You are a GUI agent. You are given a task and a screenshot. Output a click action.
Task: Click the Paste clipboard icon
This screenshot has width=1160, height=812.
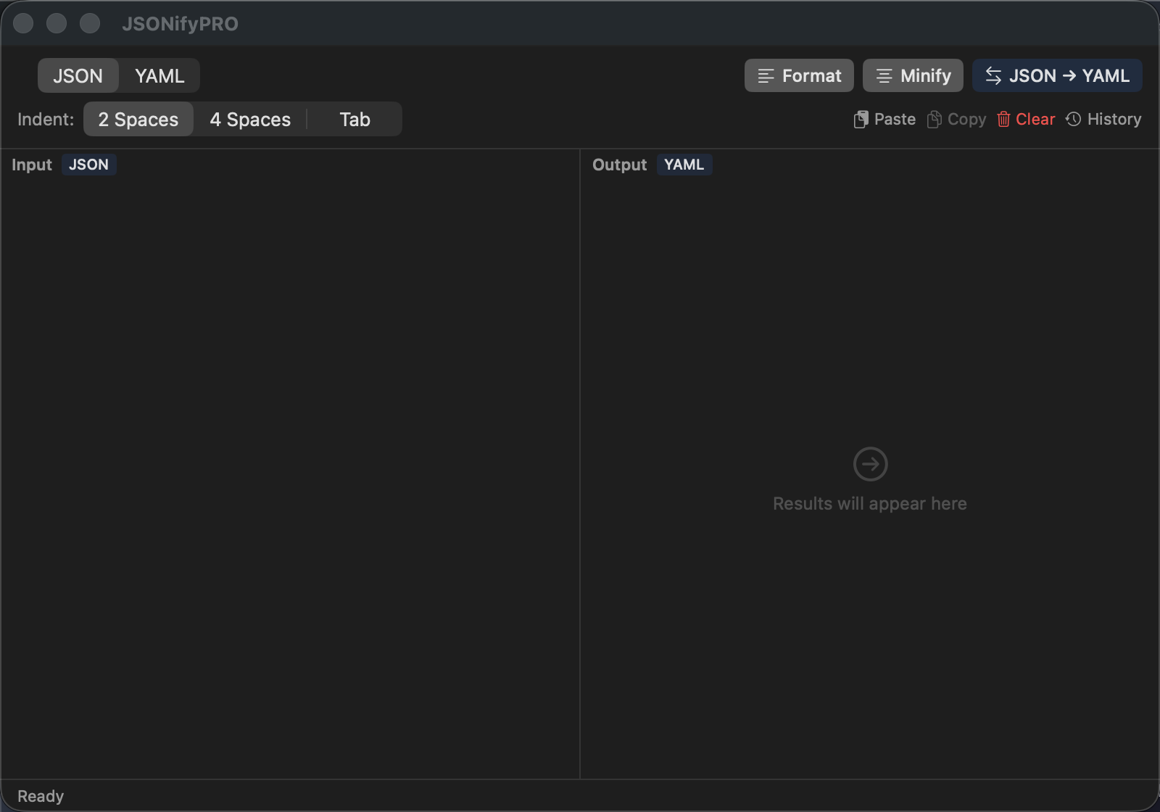(861, 119)
